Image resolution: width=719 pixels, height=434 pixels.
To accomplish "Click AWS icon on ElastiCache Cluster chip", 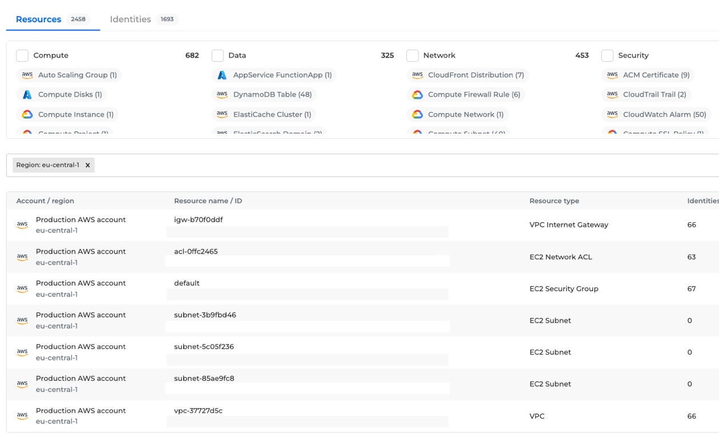I will (222, 114).
